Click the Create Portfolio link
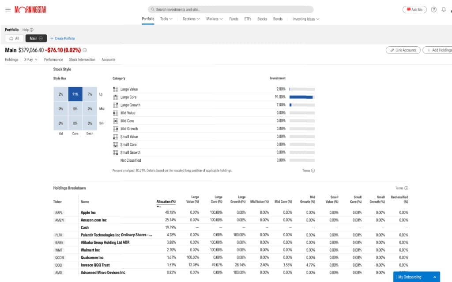Image resolution: width=452 pixels, height=282 pixels. (x=63, y=38)
